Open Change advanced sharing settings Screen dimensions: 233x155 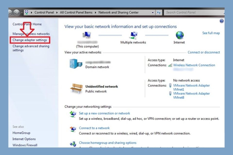(x=31, y=48)
